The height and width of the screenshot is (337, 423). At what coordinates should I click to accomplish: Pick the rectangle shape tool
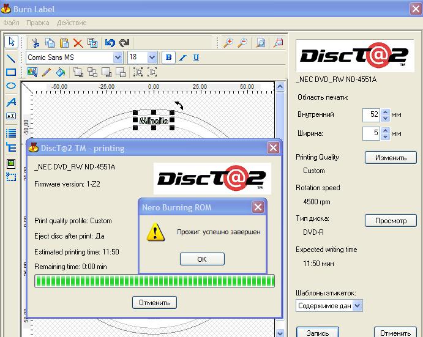pos(11,72)
